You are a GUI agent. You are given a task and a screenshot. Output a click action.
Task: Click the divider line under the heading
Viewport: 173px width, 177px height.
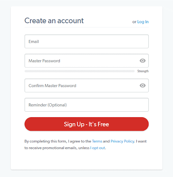point(86,27)
